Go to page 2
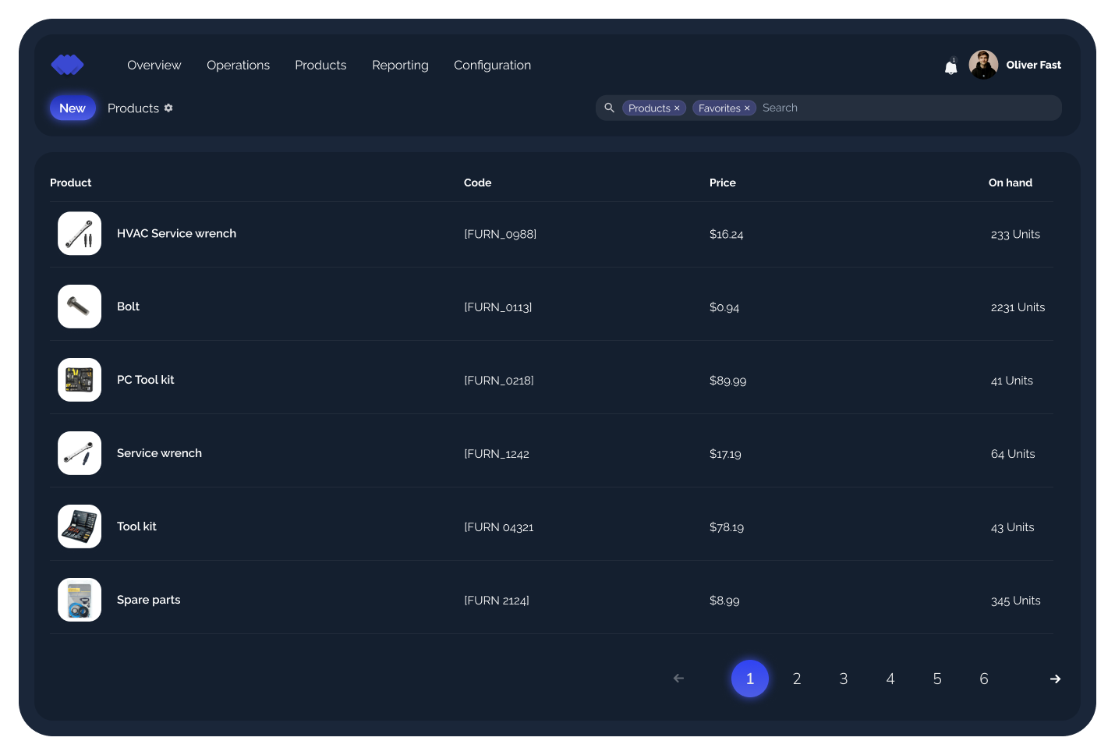This screenshot has width=1115, height=755. point(797,679)
